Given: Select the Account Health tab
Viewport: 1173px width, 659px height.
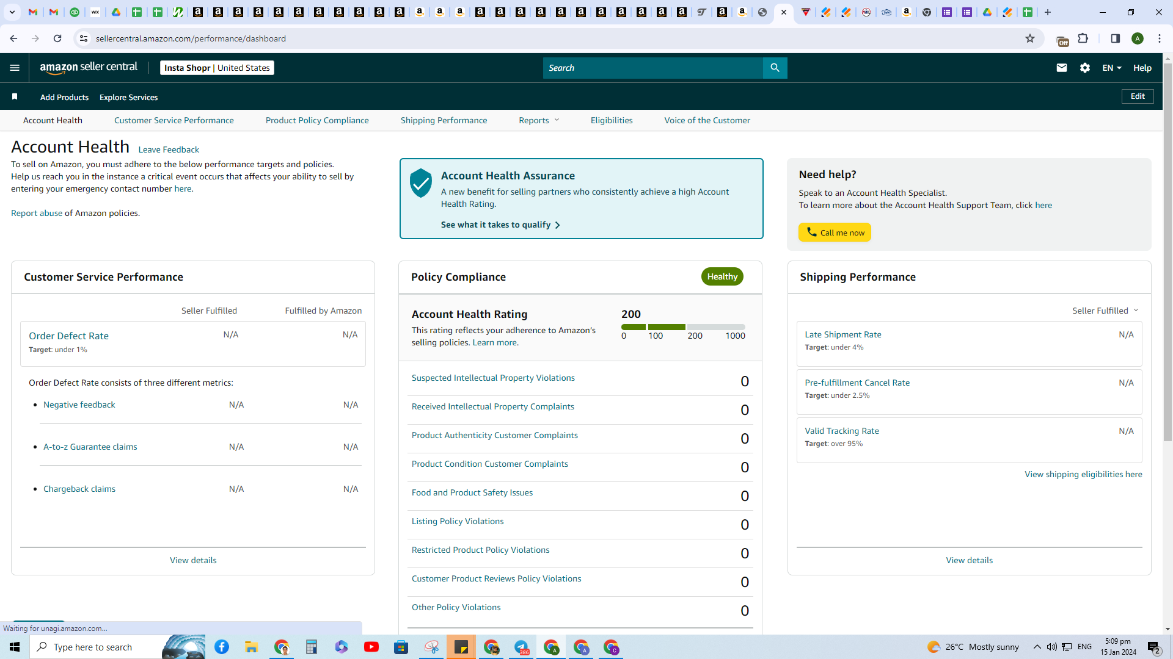Looking at the screenshot, I should click(53, 120).
